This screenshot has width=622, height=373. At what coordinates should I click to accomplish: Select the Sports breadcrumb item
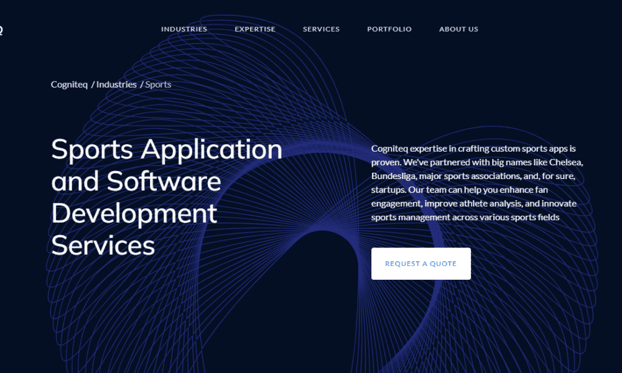pyautogui.click(x=158, y=85)
